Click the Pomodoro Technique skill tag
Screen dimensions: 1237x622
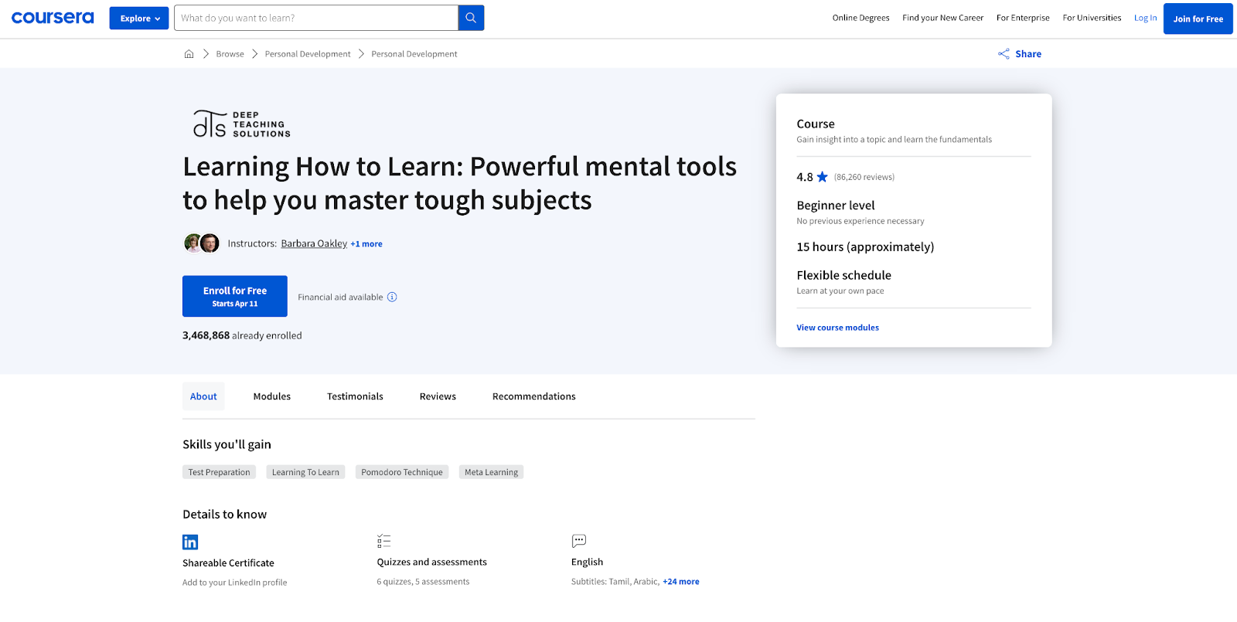coord(402,472)
